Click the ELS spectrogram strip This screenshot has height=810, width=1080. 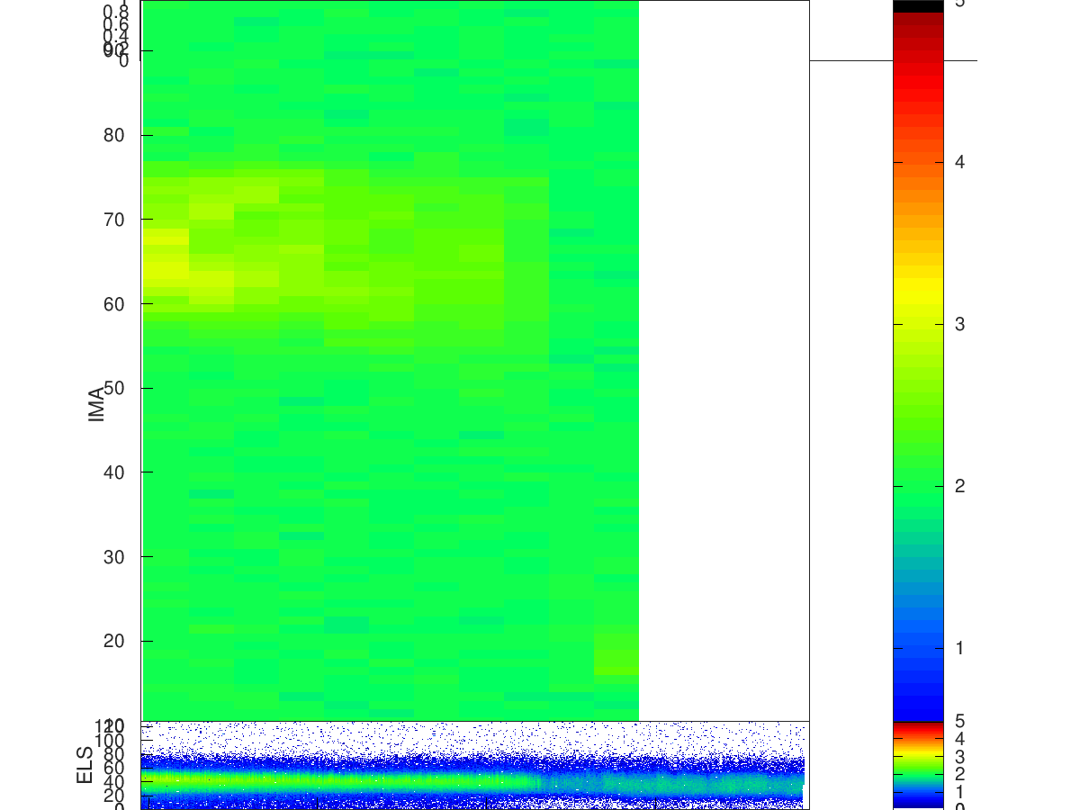[475, 765]
